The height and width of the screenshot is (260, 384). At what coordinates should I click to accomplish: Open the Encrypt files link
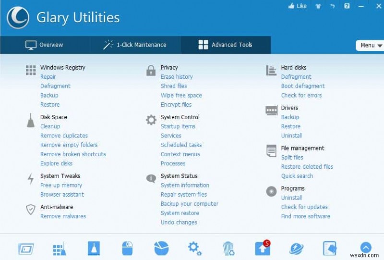click(176, 105)
